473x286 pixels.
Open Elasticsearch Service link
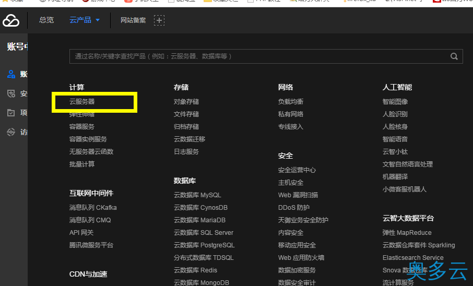413,258
